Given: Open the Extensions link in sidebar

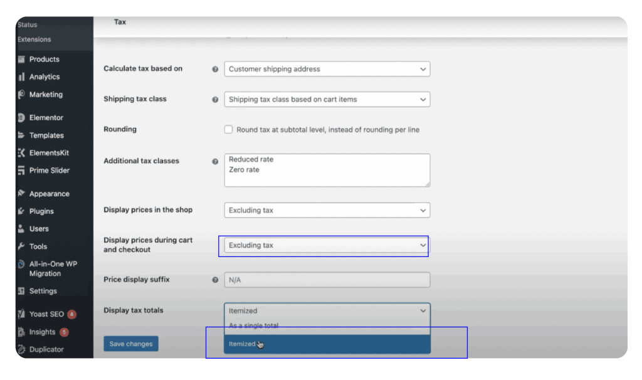Looking at the screenshot, I should click(34, 40).
